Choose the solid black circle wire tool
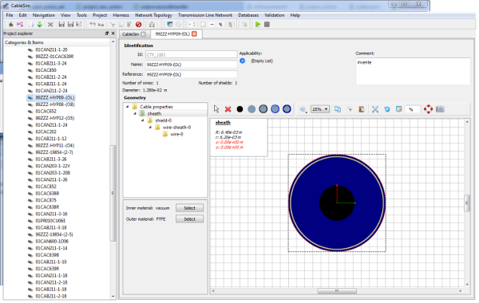 [239, 109]
